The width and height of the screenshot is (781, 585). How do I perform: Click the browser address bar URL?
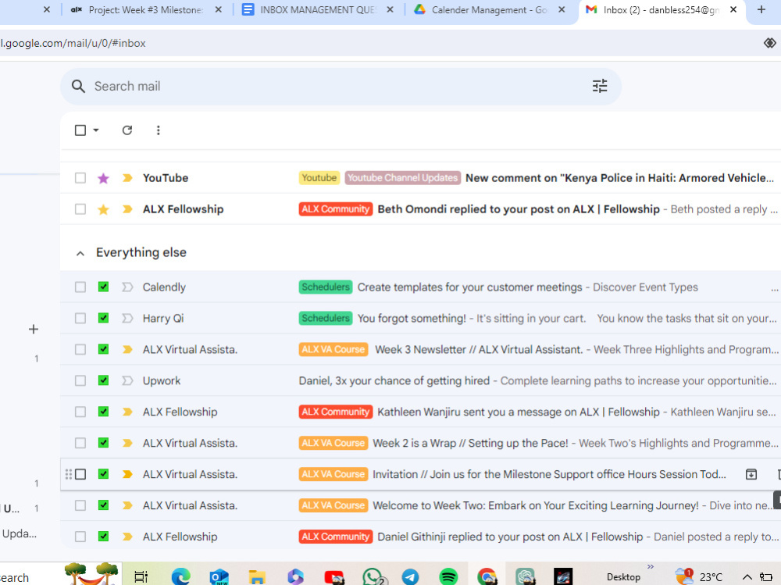tap(73, 44)
